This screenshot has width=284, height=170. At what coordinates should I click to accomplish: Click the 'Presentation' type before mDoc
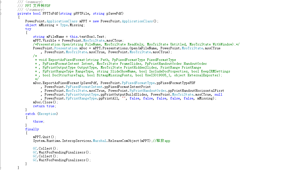click(x=66, y=48)
